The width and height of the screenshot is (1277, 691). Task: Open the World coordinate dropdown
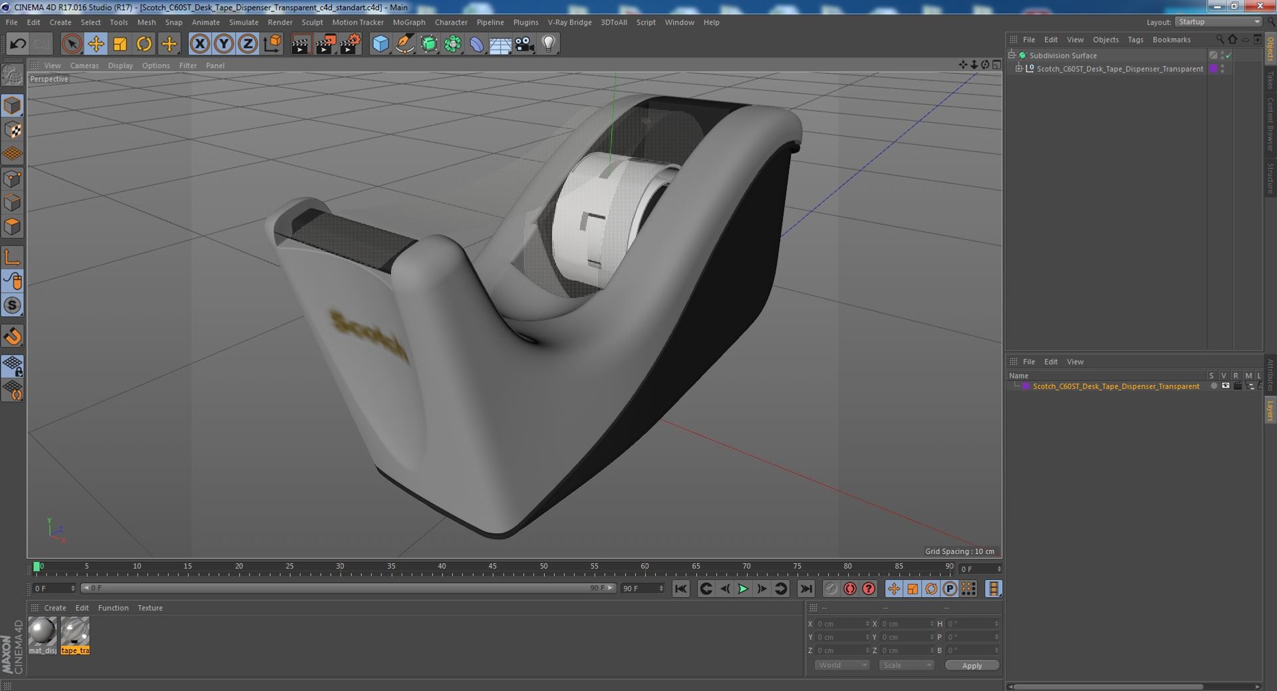click(841, 665)
